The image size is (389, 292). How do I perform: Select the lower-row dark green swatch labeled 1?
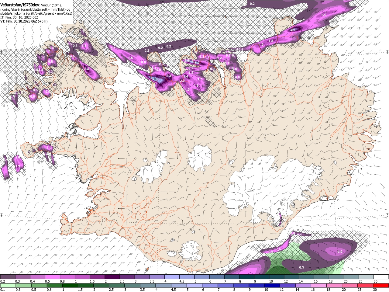(70, 285)
